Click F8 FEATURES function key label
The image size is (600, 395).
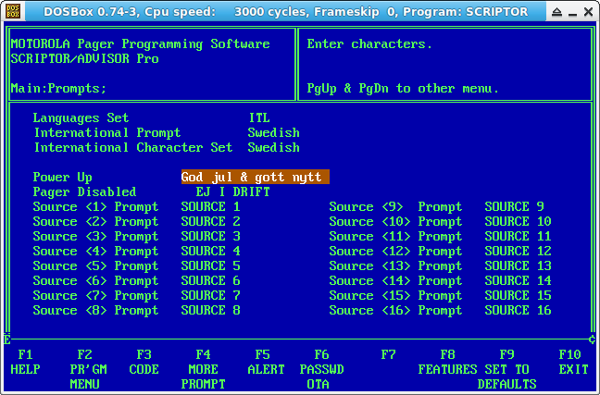[x=448, y=362]
